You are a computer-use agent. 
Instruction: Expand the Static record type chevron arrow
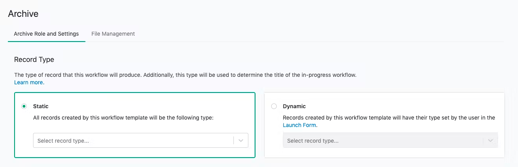pos(241,141)
